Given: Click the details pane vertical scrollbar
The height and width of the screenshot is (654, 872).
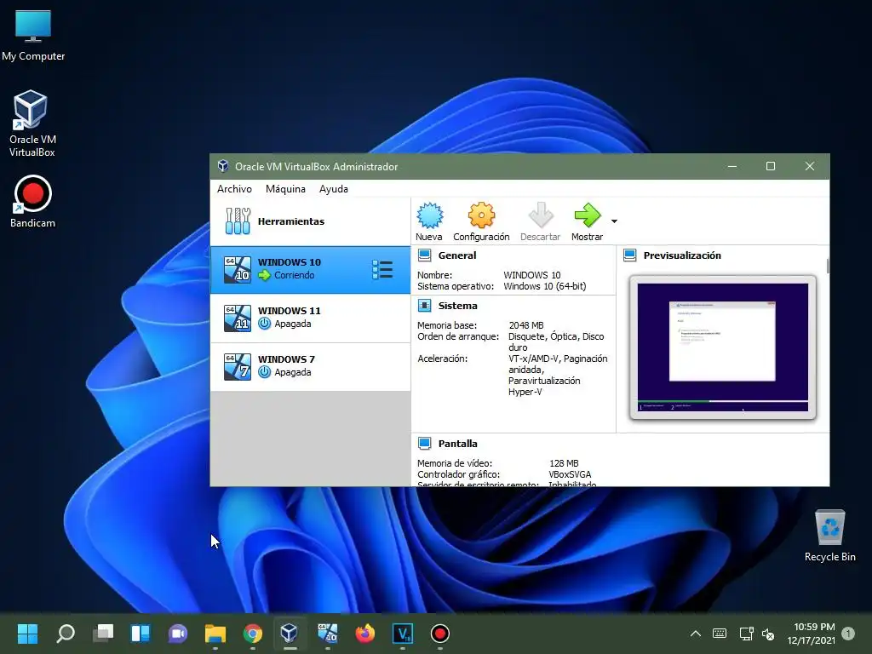Looking at the screenshot, I should pyautogui.click(x=828, y=266).
